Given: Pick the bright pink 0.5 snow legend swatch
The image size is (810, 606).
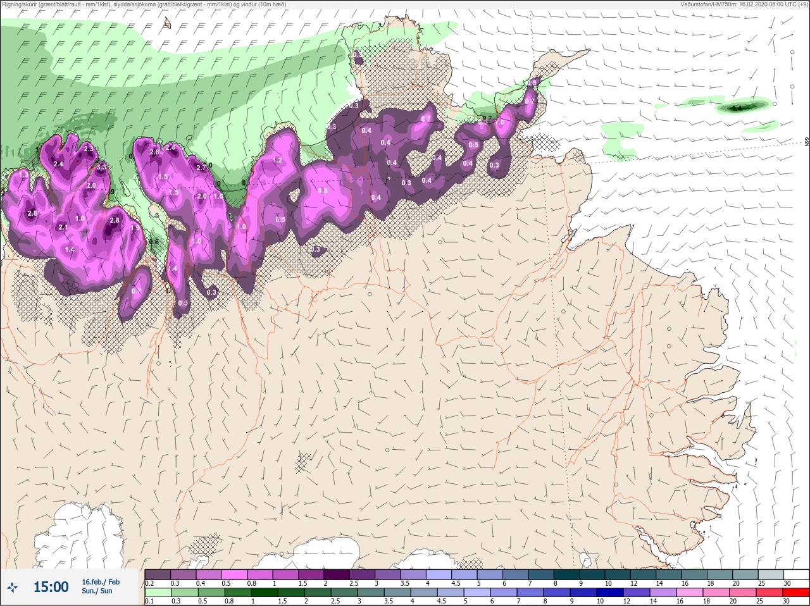Looking at the screenshot, I should 235,574.
